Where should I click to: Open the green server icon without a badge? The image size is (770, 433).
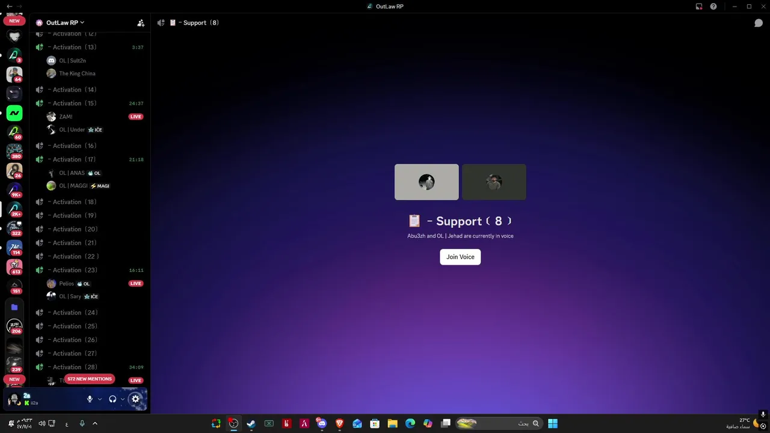(x=14, y=112)
